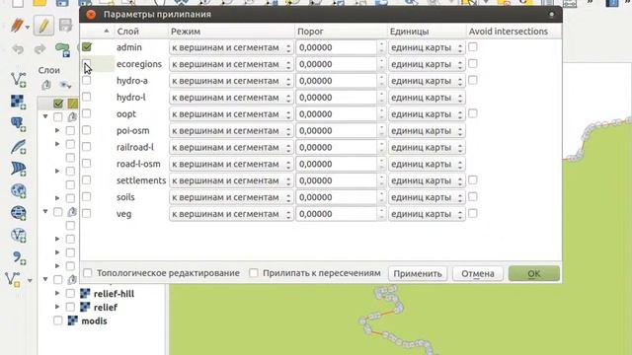Click the Add MSSQL Layer icon
This screenshot has height=355, width=632.
(x=19, y=169)
